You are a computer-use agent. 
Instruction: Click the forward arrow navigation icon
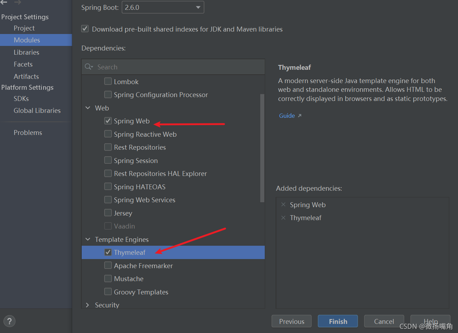tap(18, 3)
